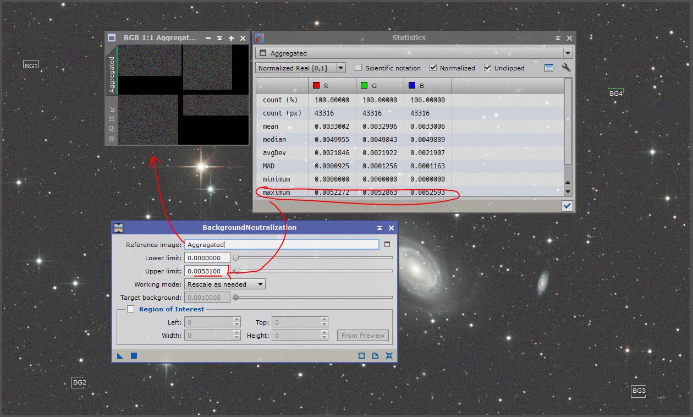
Task: Click the From Preview button
Action: (362, 335)
